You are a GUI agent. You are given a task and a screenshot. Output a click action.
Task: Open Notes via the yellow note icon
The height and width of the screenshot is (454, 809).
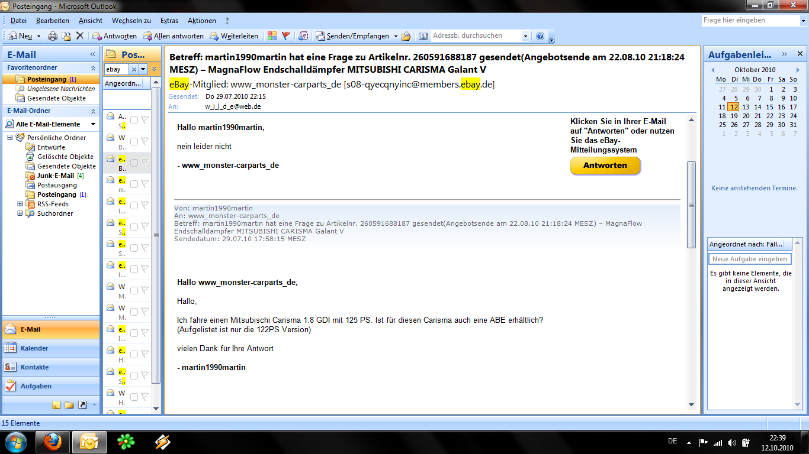coord(56,405)
